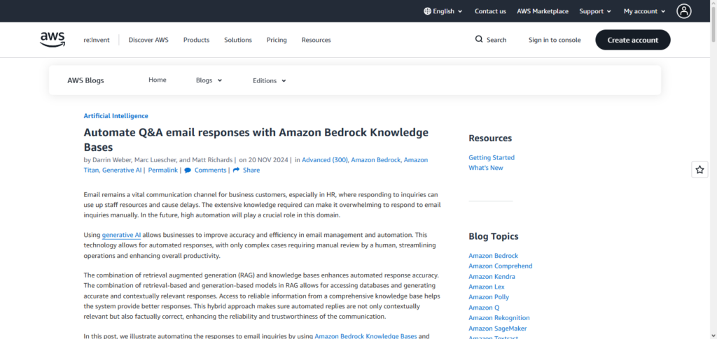Open the Advanced (300) tag link
Viewport: 717px width, 339px height.
point(325,159)
